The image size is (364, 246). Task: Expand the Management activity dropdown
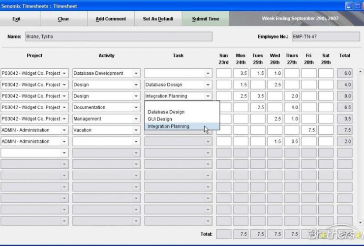tap(136, 119)
